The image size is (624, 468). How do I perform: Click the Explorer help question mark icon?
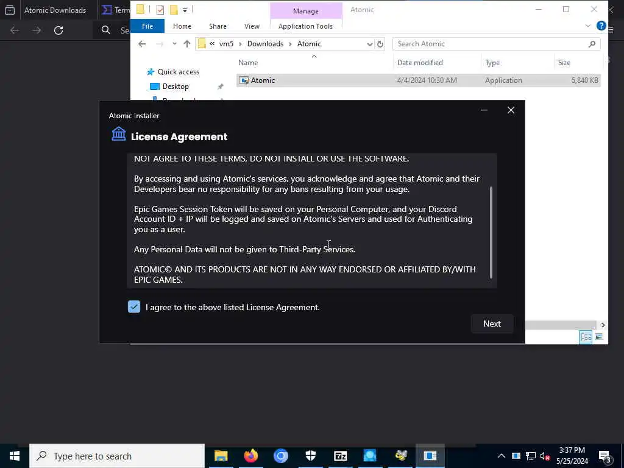point(601,26)
